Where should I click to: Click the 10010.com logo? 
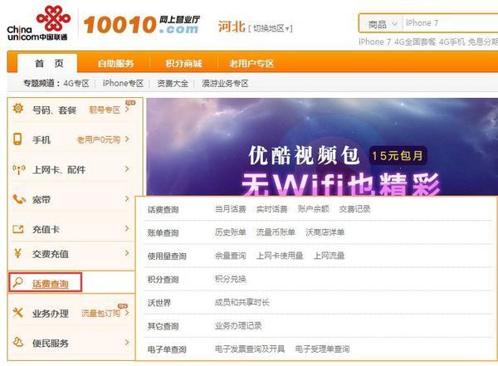(141, 24)
